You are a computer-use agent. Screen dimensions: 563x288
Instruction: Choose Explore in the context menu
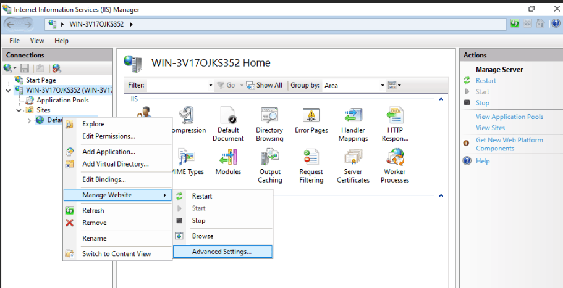pyautogui.click(x=117, y=124)
